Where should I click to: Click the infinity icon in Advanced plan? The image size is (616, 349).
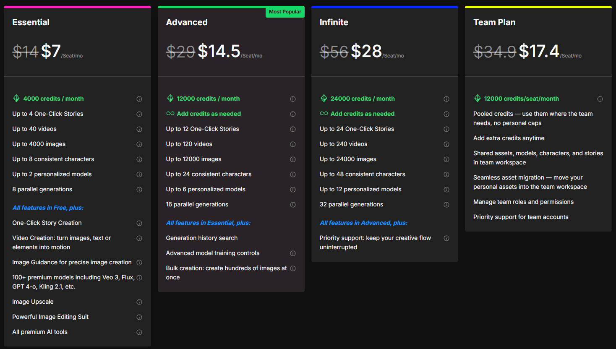point(170,114)
